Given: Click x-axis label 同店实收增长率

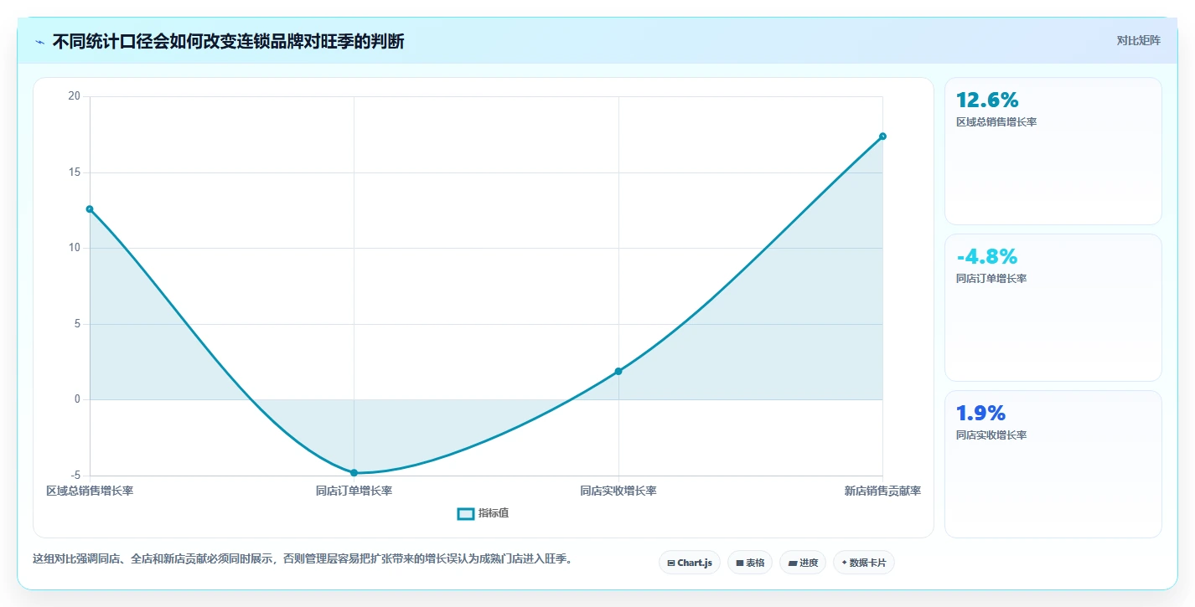Looking at the screenshot, I should 618,491.
